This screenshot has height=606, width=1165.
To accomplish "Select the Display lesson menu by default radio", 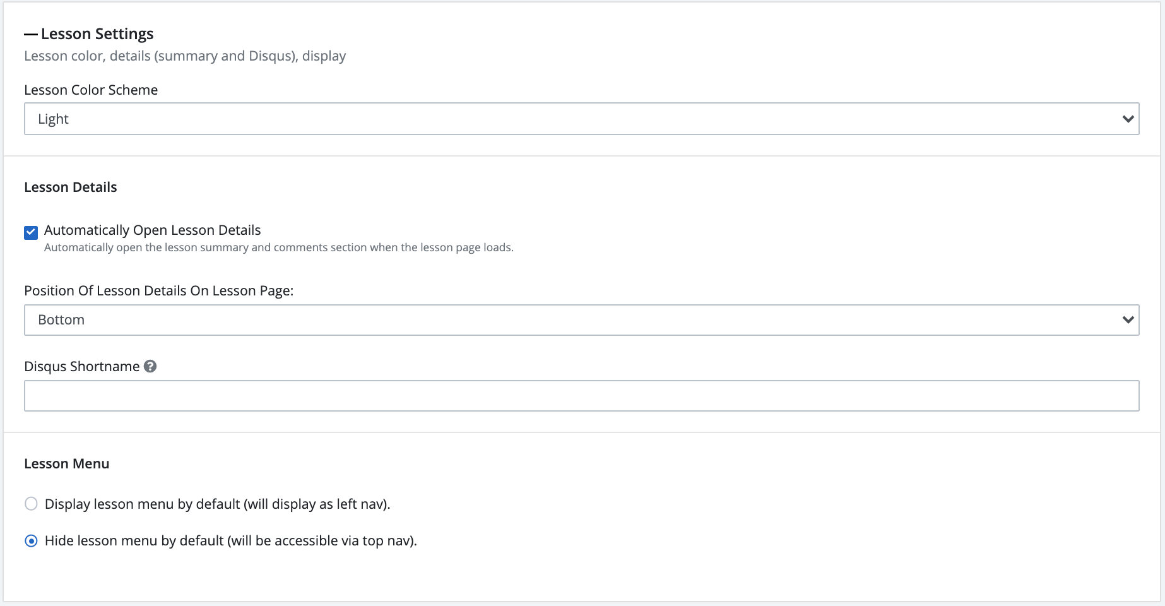I will (x=31, y=504).
